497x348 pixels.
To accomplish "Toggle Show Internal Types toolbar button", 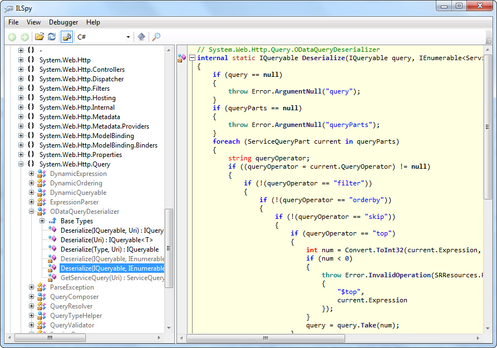I will point(67,37).
